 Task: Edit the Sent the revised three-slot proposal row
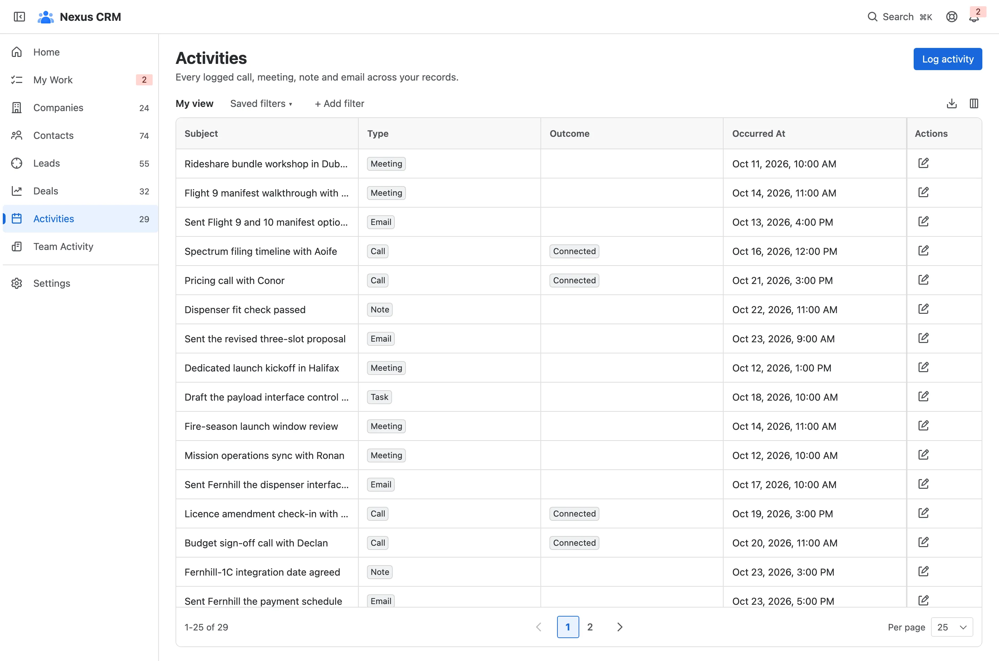coord(923,338)
